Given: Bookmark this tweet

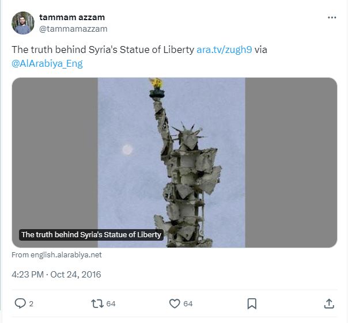Looking at the screenshot, I should tap(252, 303).
